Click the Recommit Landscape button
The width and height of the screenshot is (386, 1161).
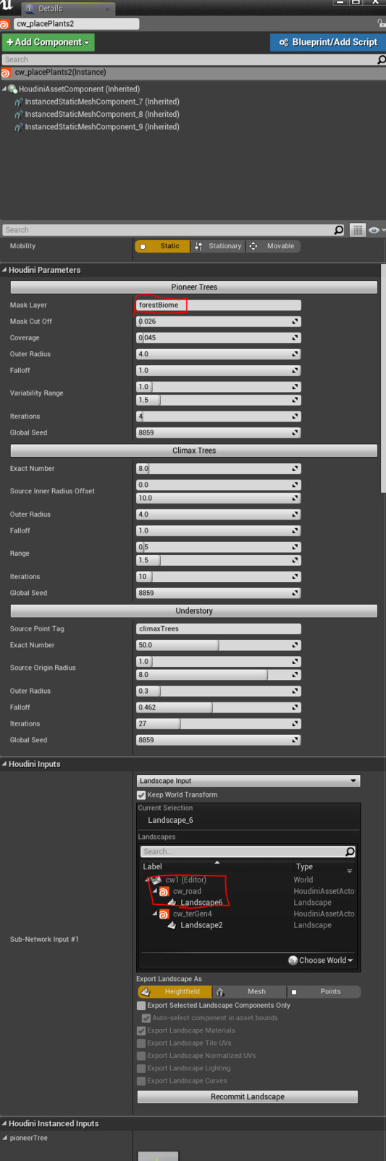[x=248, y=1097]
